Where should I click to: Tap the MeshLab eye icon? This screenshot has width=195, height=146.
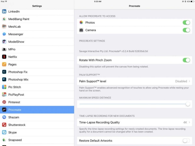pos(4,27)
